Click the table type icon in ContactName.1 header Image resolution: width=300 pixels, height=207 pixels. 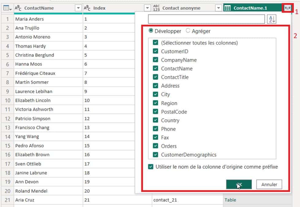coord(227,8)
